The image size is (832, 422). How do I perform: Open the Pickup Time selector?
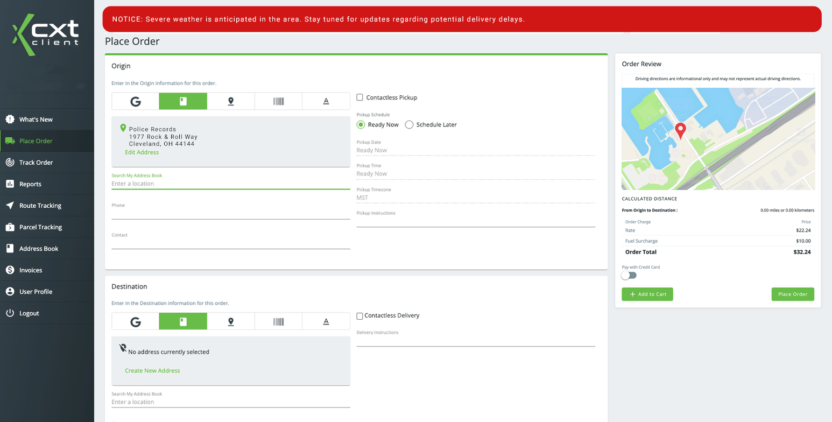tap(476, 173)
